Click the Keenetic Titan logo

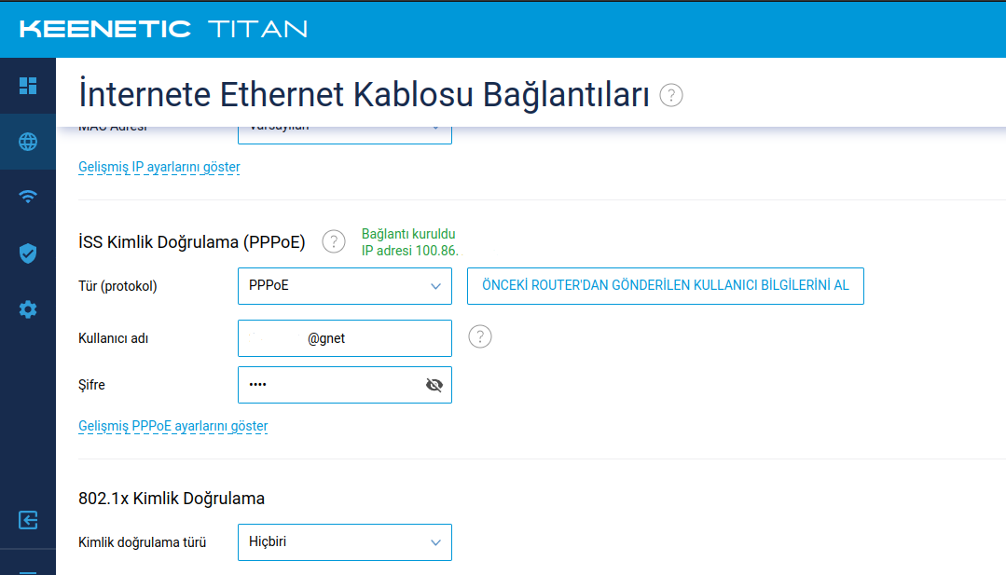click(163, 29)
